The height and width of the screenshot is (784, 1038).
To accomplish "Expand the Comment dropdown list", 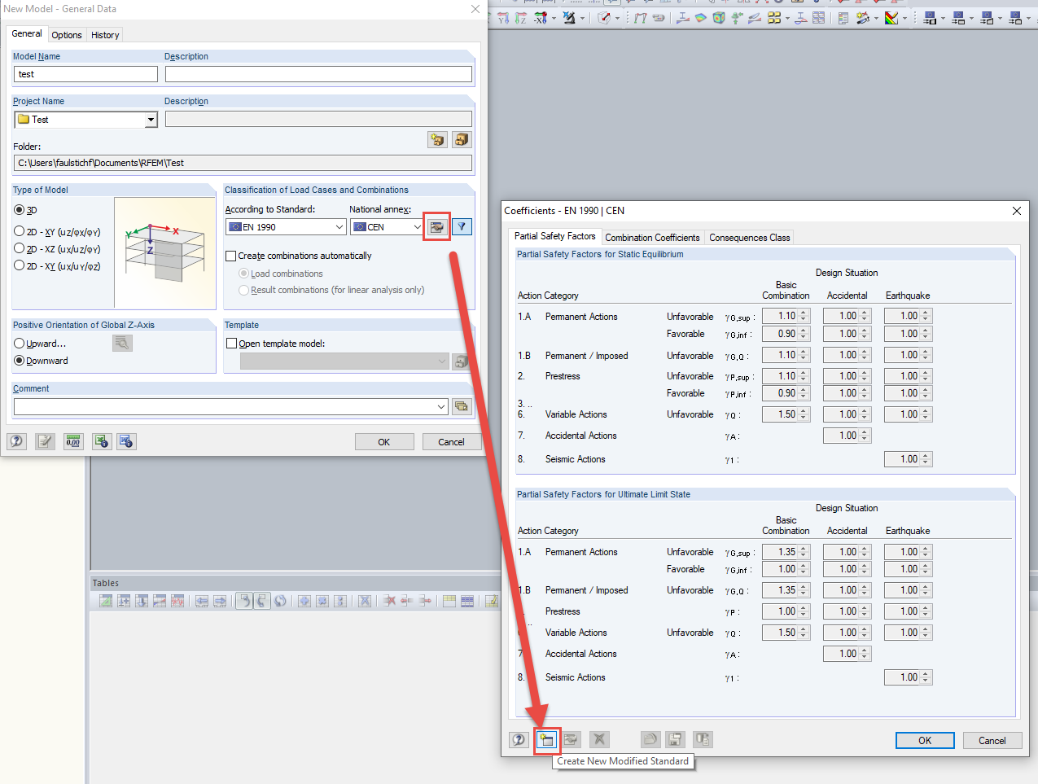I will coord(441,406).
